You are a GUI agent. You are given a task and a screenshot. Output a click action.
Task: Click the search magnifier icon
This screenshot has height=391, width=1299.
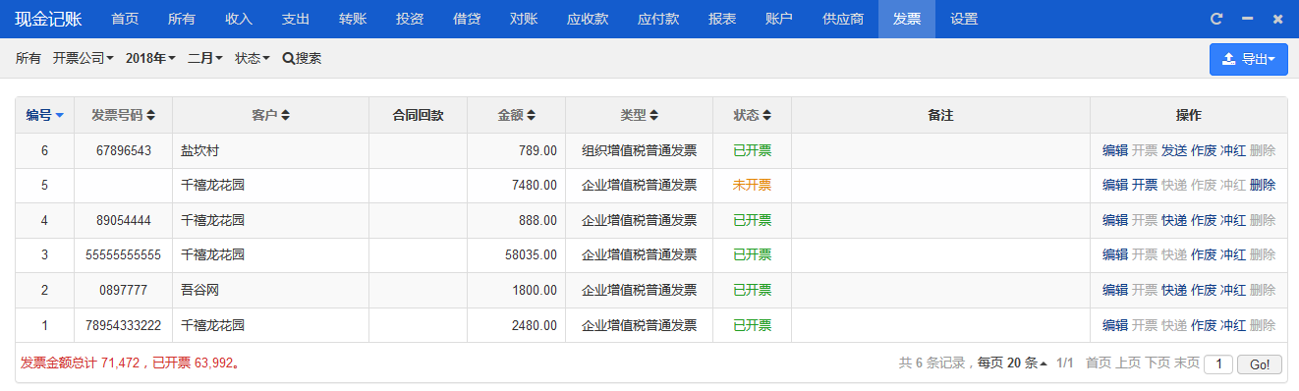coord(288,58)
